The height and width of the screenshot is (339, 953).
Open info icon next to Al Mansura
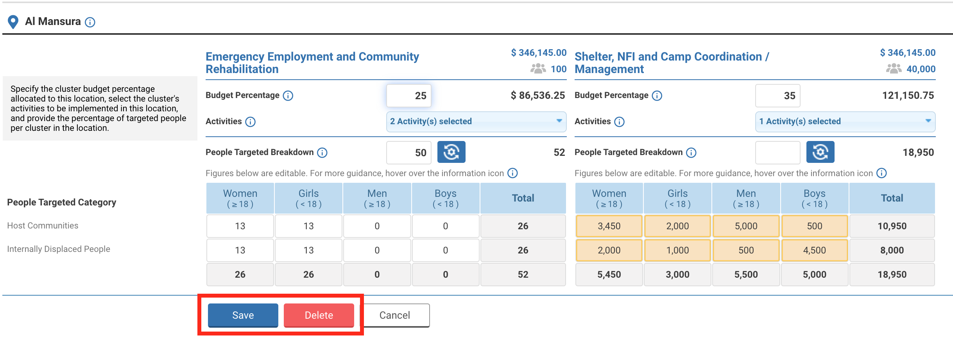point(90,22)
